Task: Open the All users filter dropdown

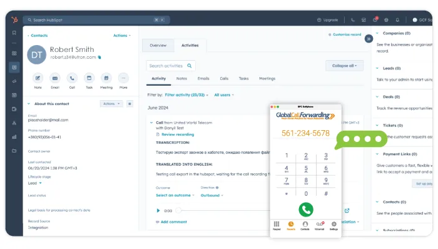Action: coord(224,95)
